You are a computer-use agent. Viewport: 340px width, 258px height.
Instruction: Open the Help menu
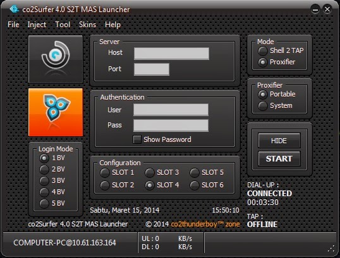tap(112, 25)
